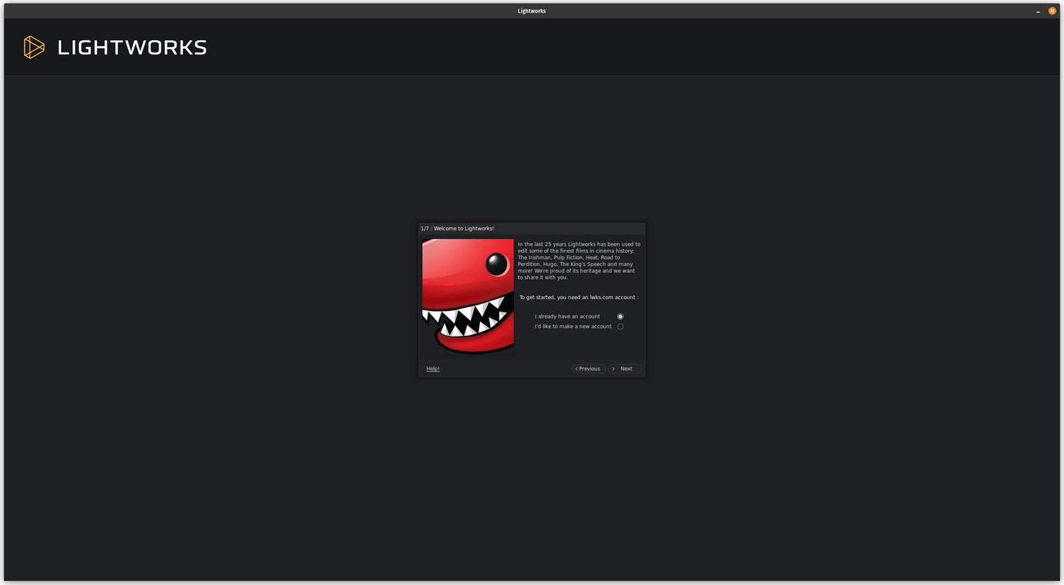The image size is (1064, 585).
Task: Click the right chevron inside the Next button
Action: pyautogui.click(x=612, y=368)
